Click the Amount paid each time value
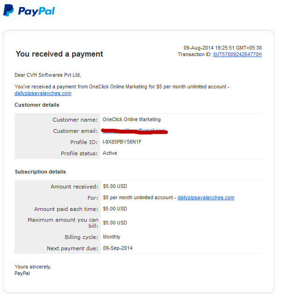 [115, 209]
